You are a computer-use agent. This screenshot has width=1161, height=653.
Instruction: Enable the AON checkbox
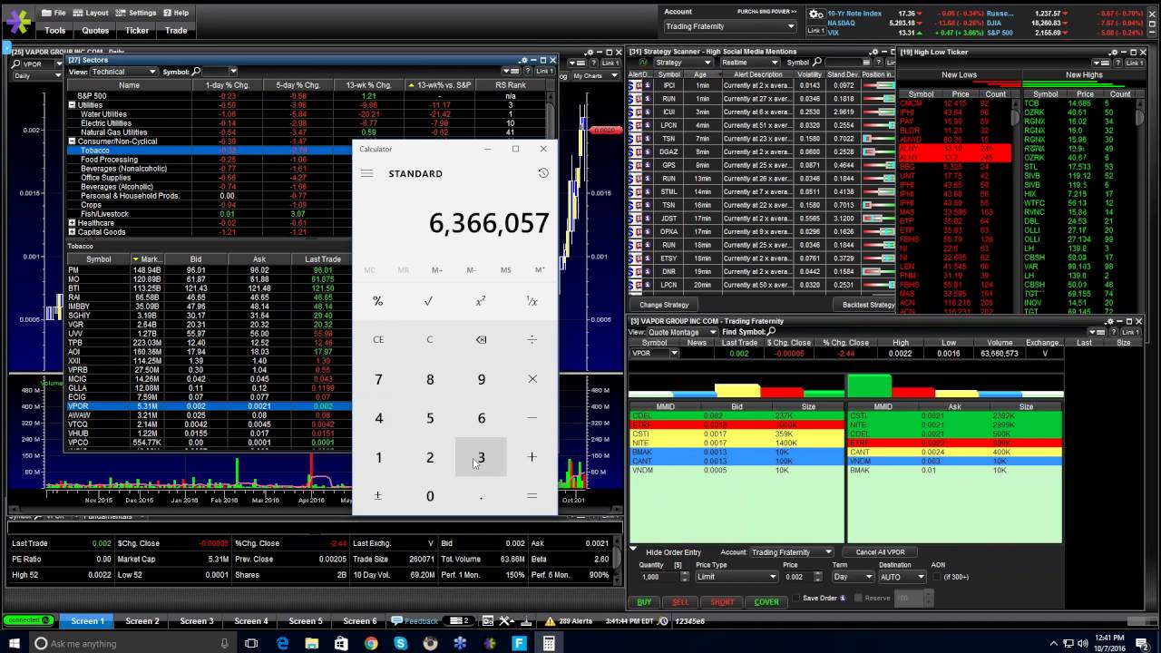point(937,577)
